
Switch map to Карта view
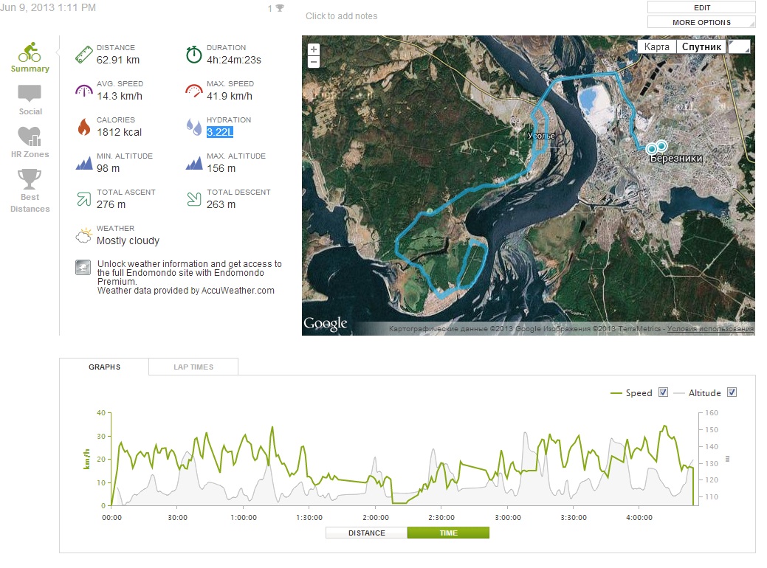click(656, 46)
